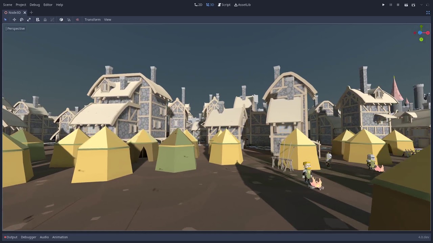The image size is (433, 243).
Task: Open the Editor menu
Action: pyautogui.click(x=48, y=5)
